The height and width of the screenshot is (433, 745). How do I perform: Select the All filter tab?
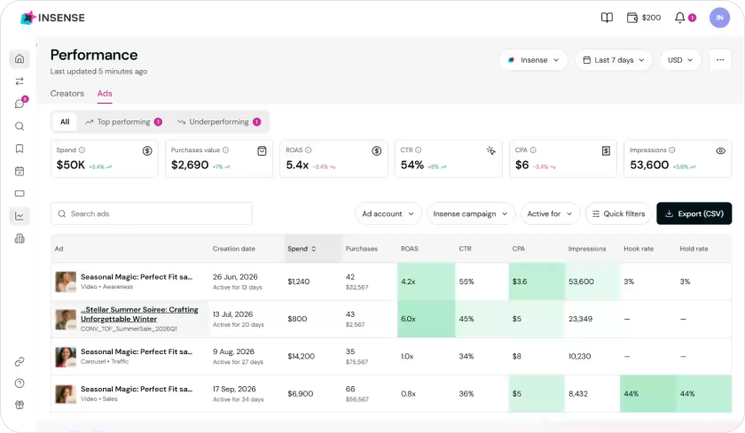(65, 122)
